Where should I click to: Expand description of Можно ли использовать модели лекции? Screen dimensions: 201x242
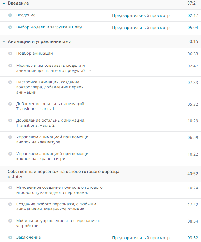tap(90, 71)
